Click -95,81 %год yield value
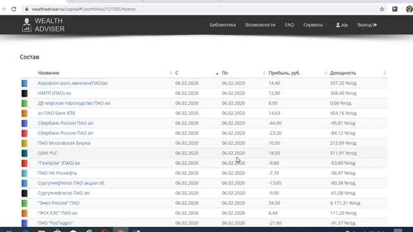 343,123
